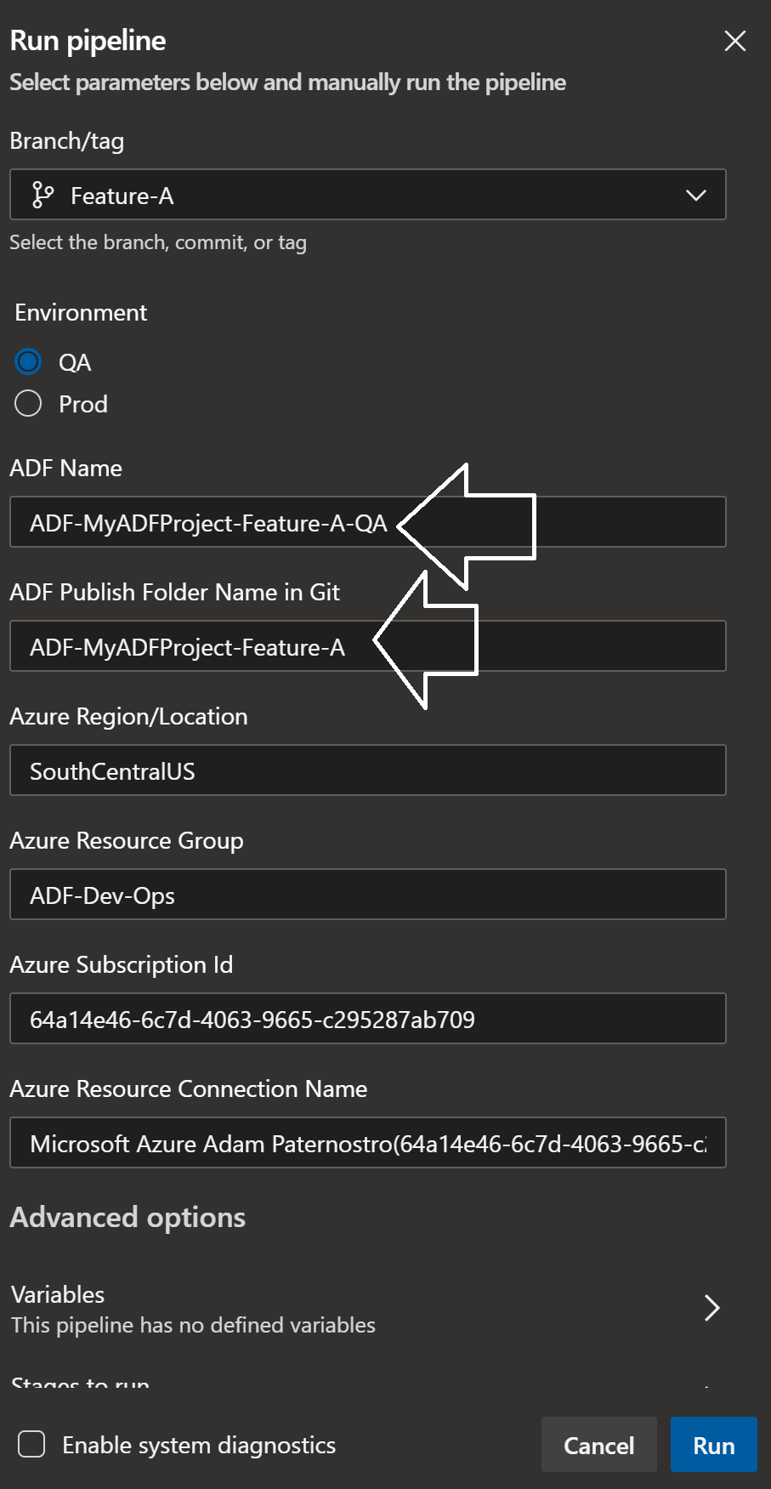Viewport: 771px width, 1489px height.
Task: Enable system diagnostics checkbox
Action: [x=31, y=1444]
